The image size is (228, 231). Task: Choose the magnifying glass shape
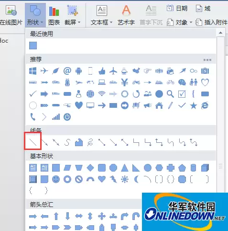(x=170, y=94)
